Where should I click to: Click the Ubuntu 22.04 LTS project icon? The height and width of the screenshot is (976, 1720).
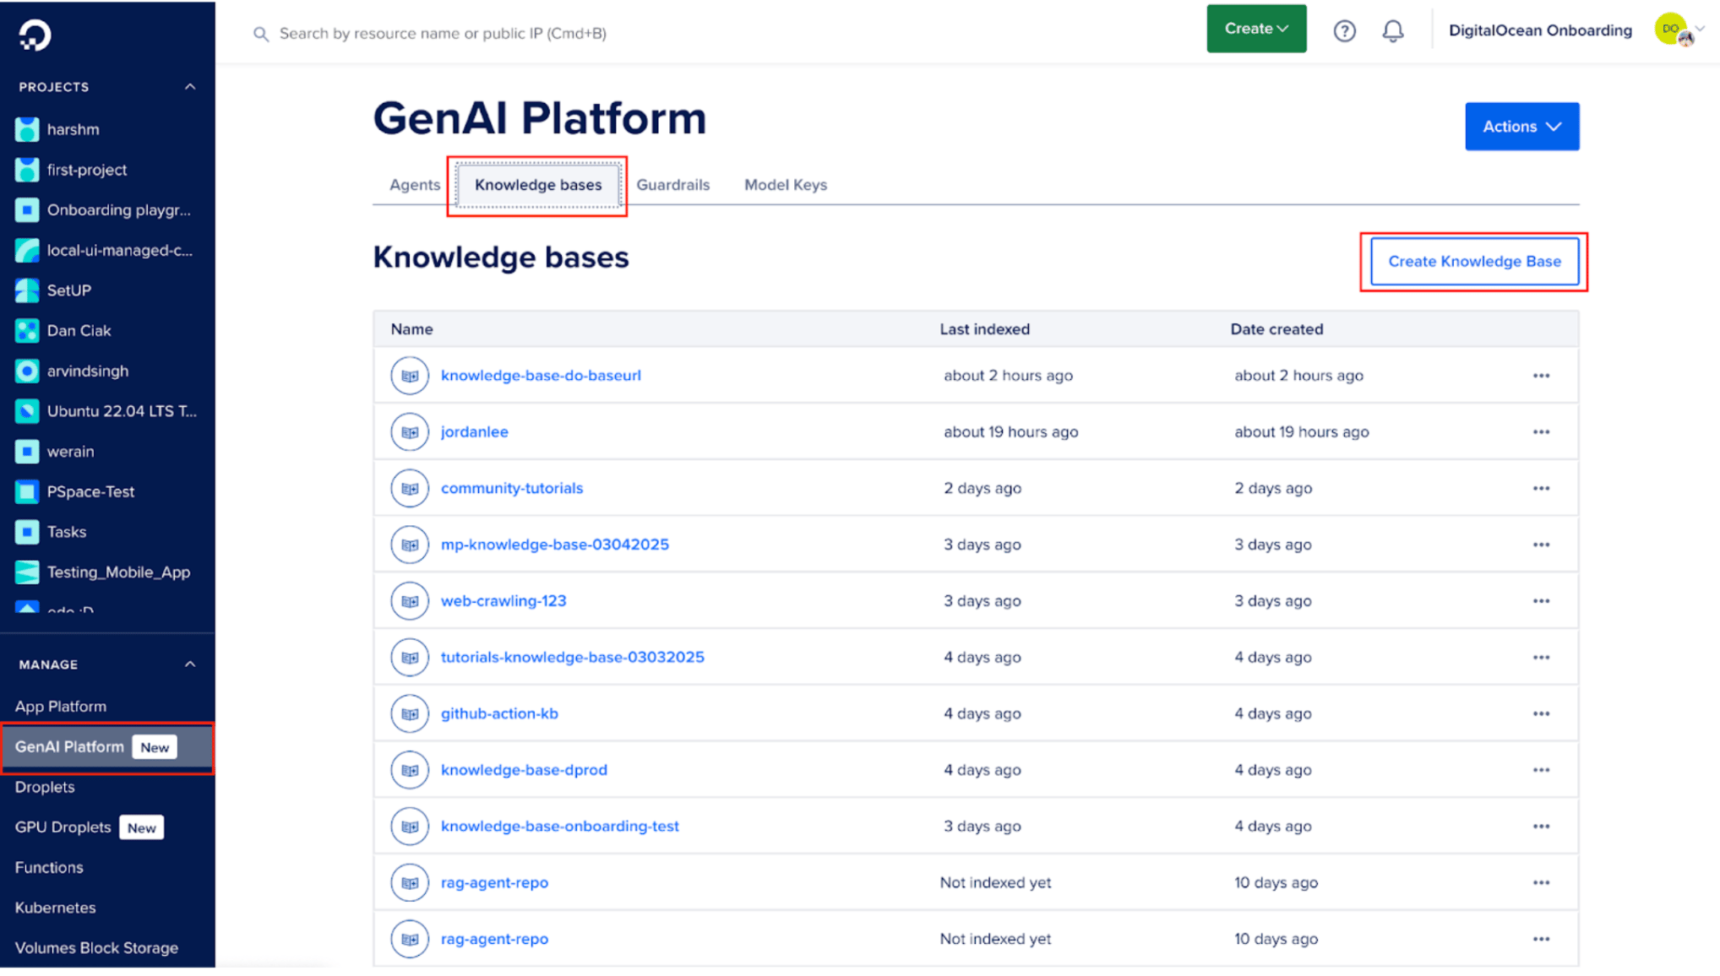pos(27,411)
